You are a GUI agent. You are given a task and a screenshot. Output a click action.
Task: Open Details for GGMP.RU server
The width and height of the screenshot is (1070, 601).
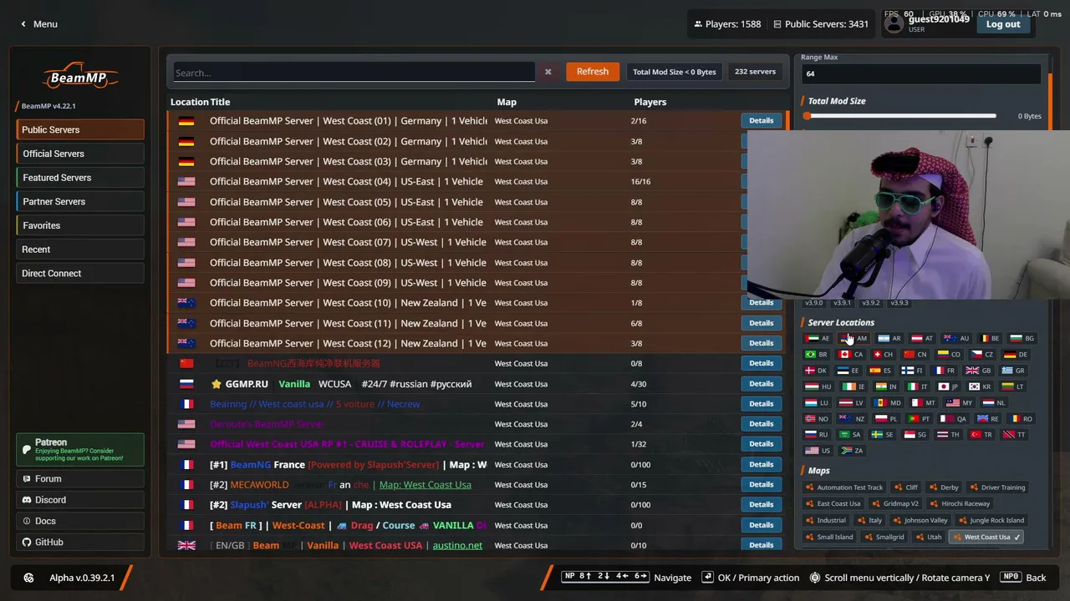(761, 384)
